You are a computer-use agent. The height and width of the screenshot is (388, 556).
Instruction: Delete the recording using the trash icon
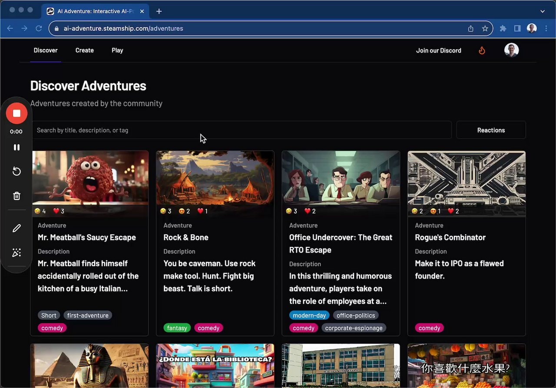16,196
